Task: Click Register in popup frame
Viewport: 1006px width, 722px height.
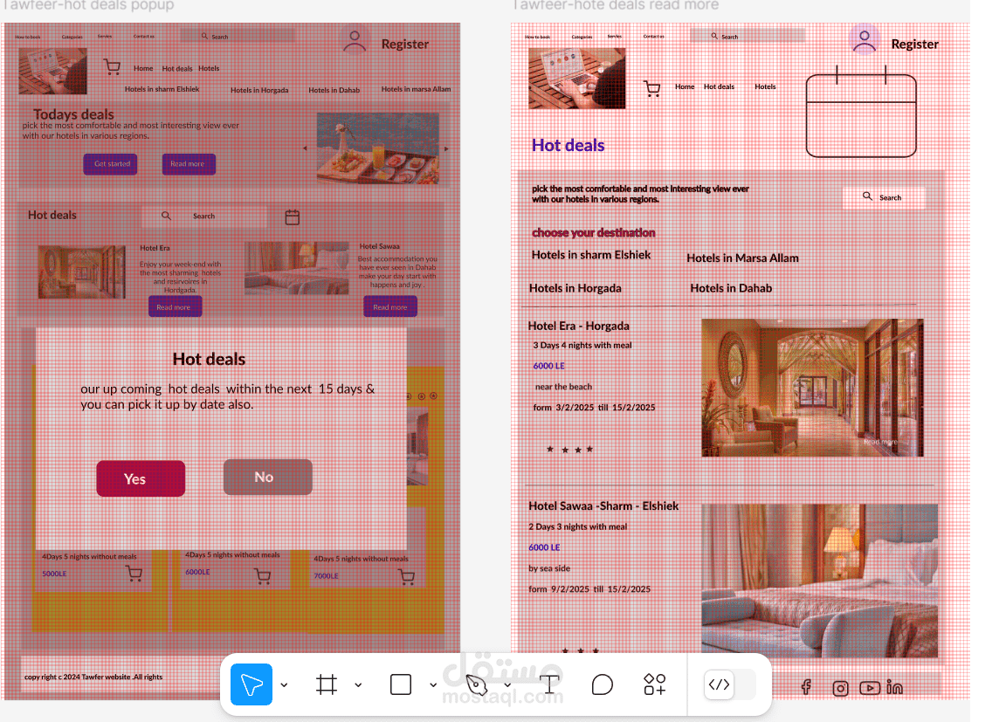Action: pos(405,45)
